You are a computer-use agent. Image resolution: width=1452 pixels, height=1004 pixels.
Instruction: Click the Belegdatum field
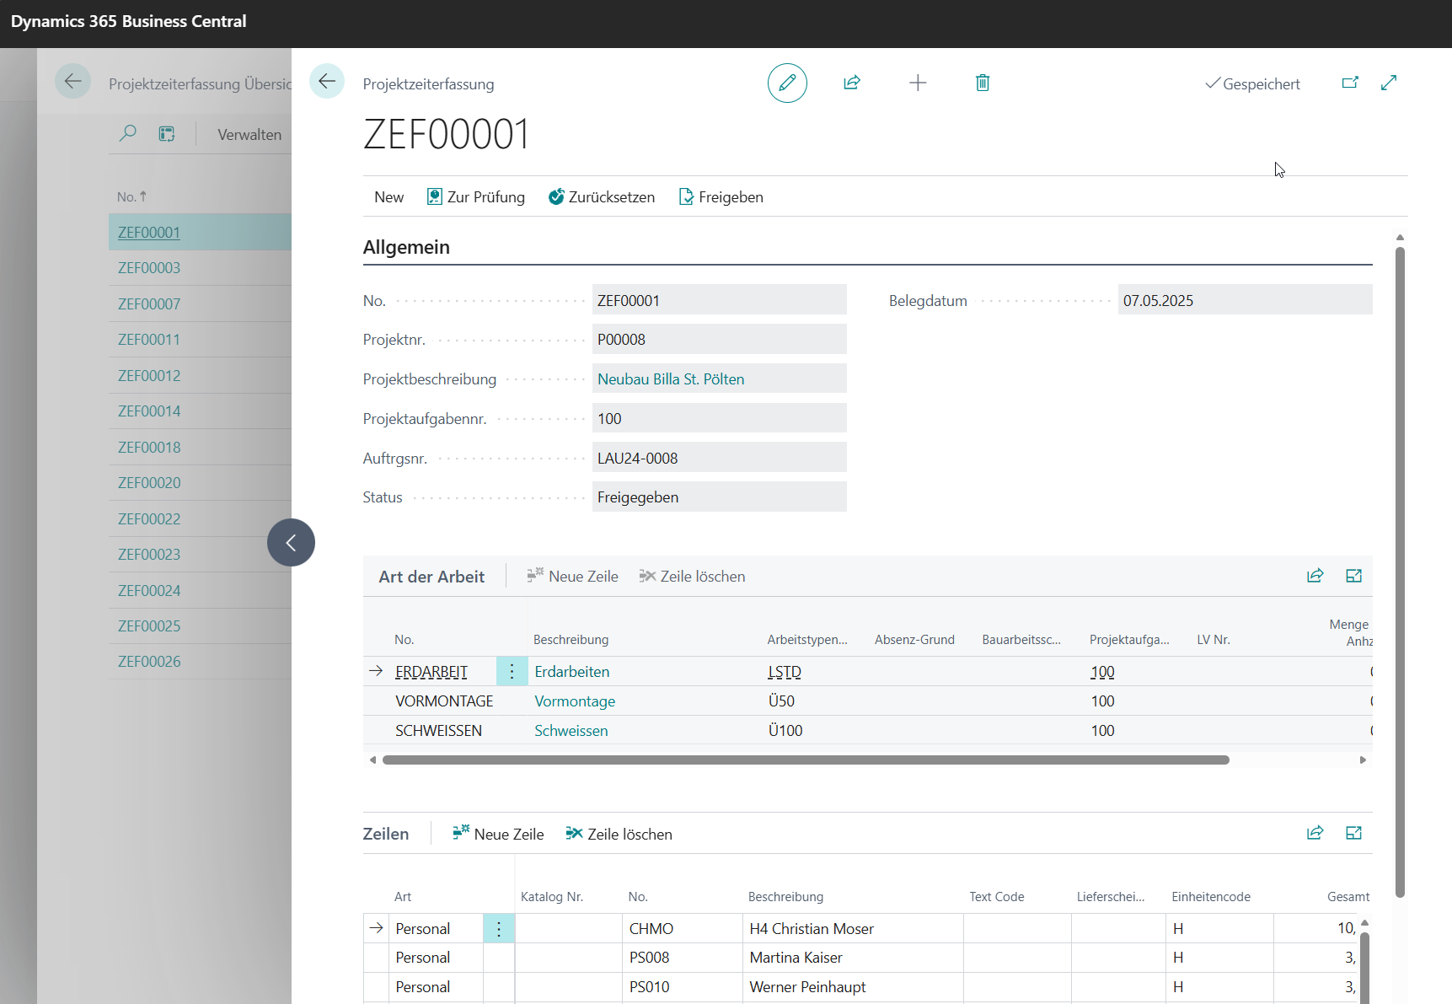(1245, 300)
